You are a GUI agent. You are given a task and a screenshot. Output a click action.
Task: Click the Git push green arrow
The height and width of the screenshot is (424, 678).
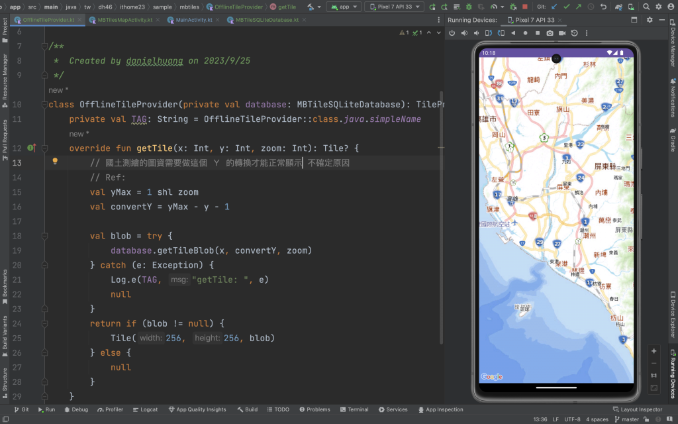[579, 7]
